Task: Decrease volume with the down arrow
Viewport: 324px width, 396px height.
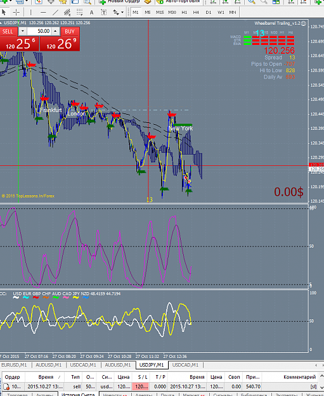Action: click(22, 31)
